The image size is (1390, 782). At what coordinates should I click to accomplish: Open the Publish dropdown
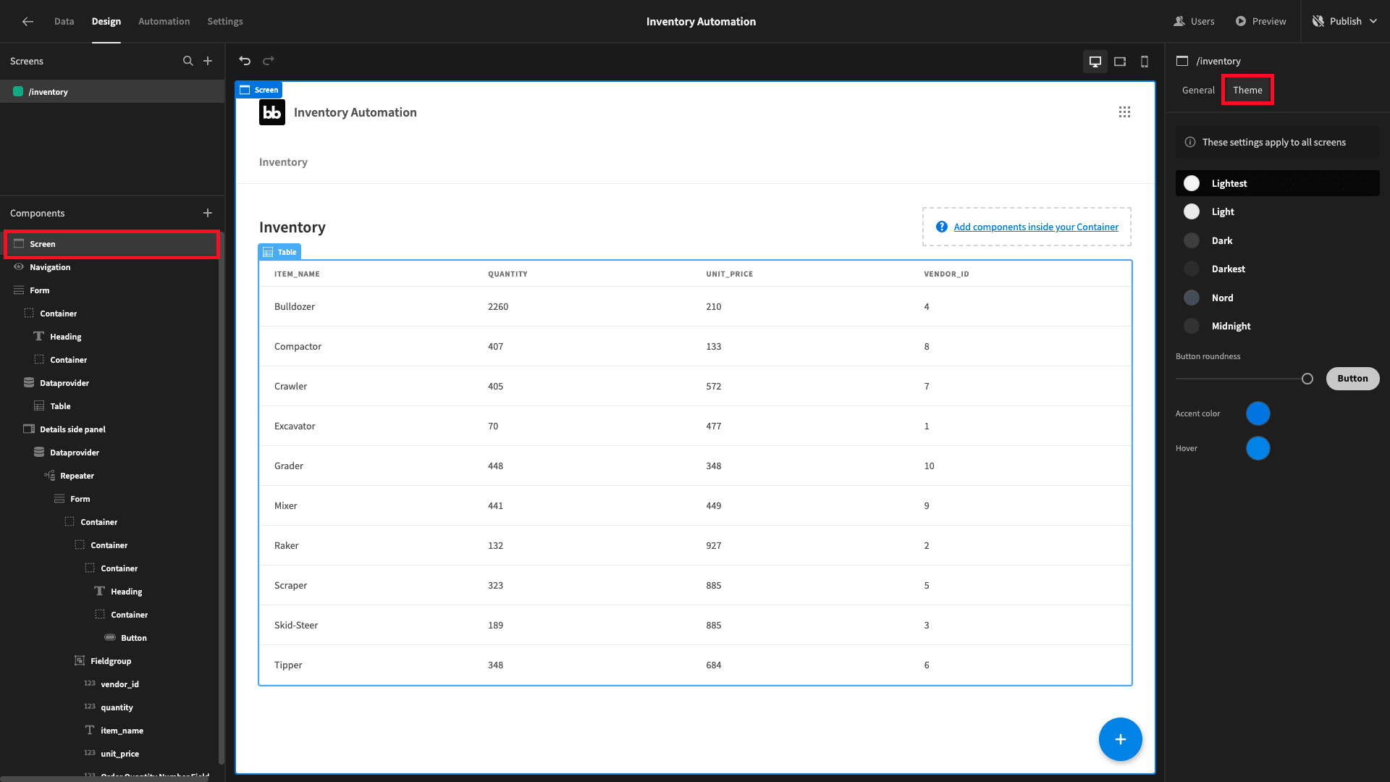point(1344,21)
